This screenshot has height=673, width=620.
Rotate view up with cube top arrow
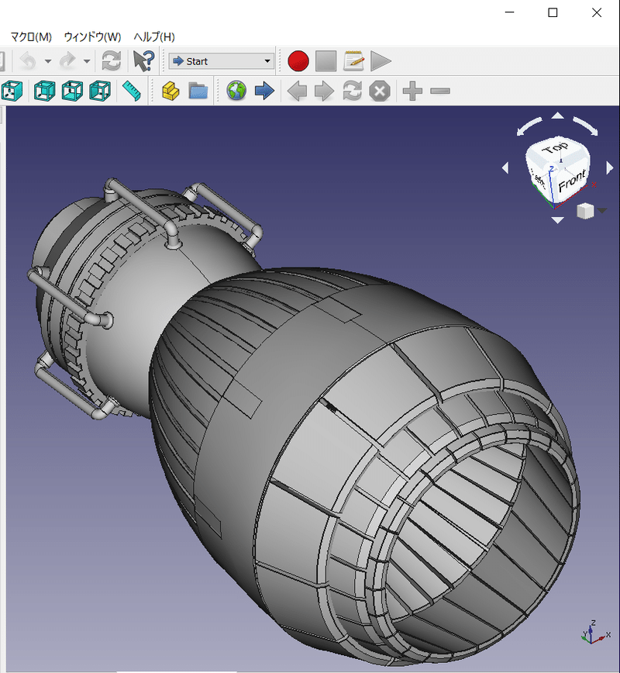[x=557, y=115]
